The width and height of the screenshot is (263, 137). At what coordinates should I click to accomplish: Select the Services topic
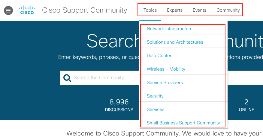click(156, 109)
